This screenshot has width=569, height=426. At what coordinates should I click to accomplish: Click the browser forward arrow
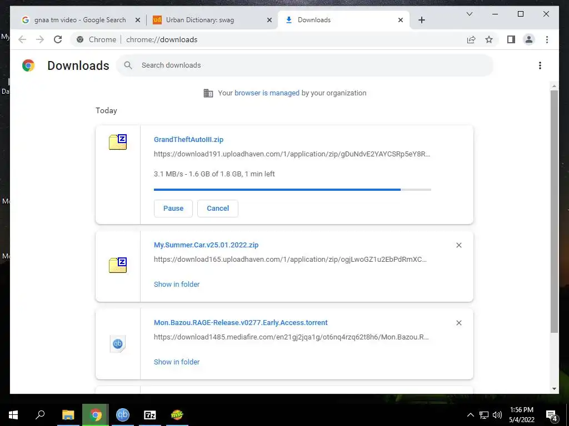click(40, 39)
